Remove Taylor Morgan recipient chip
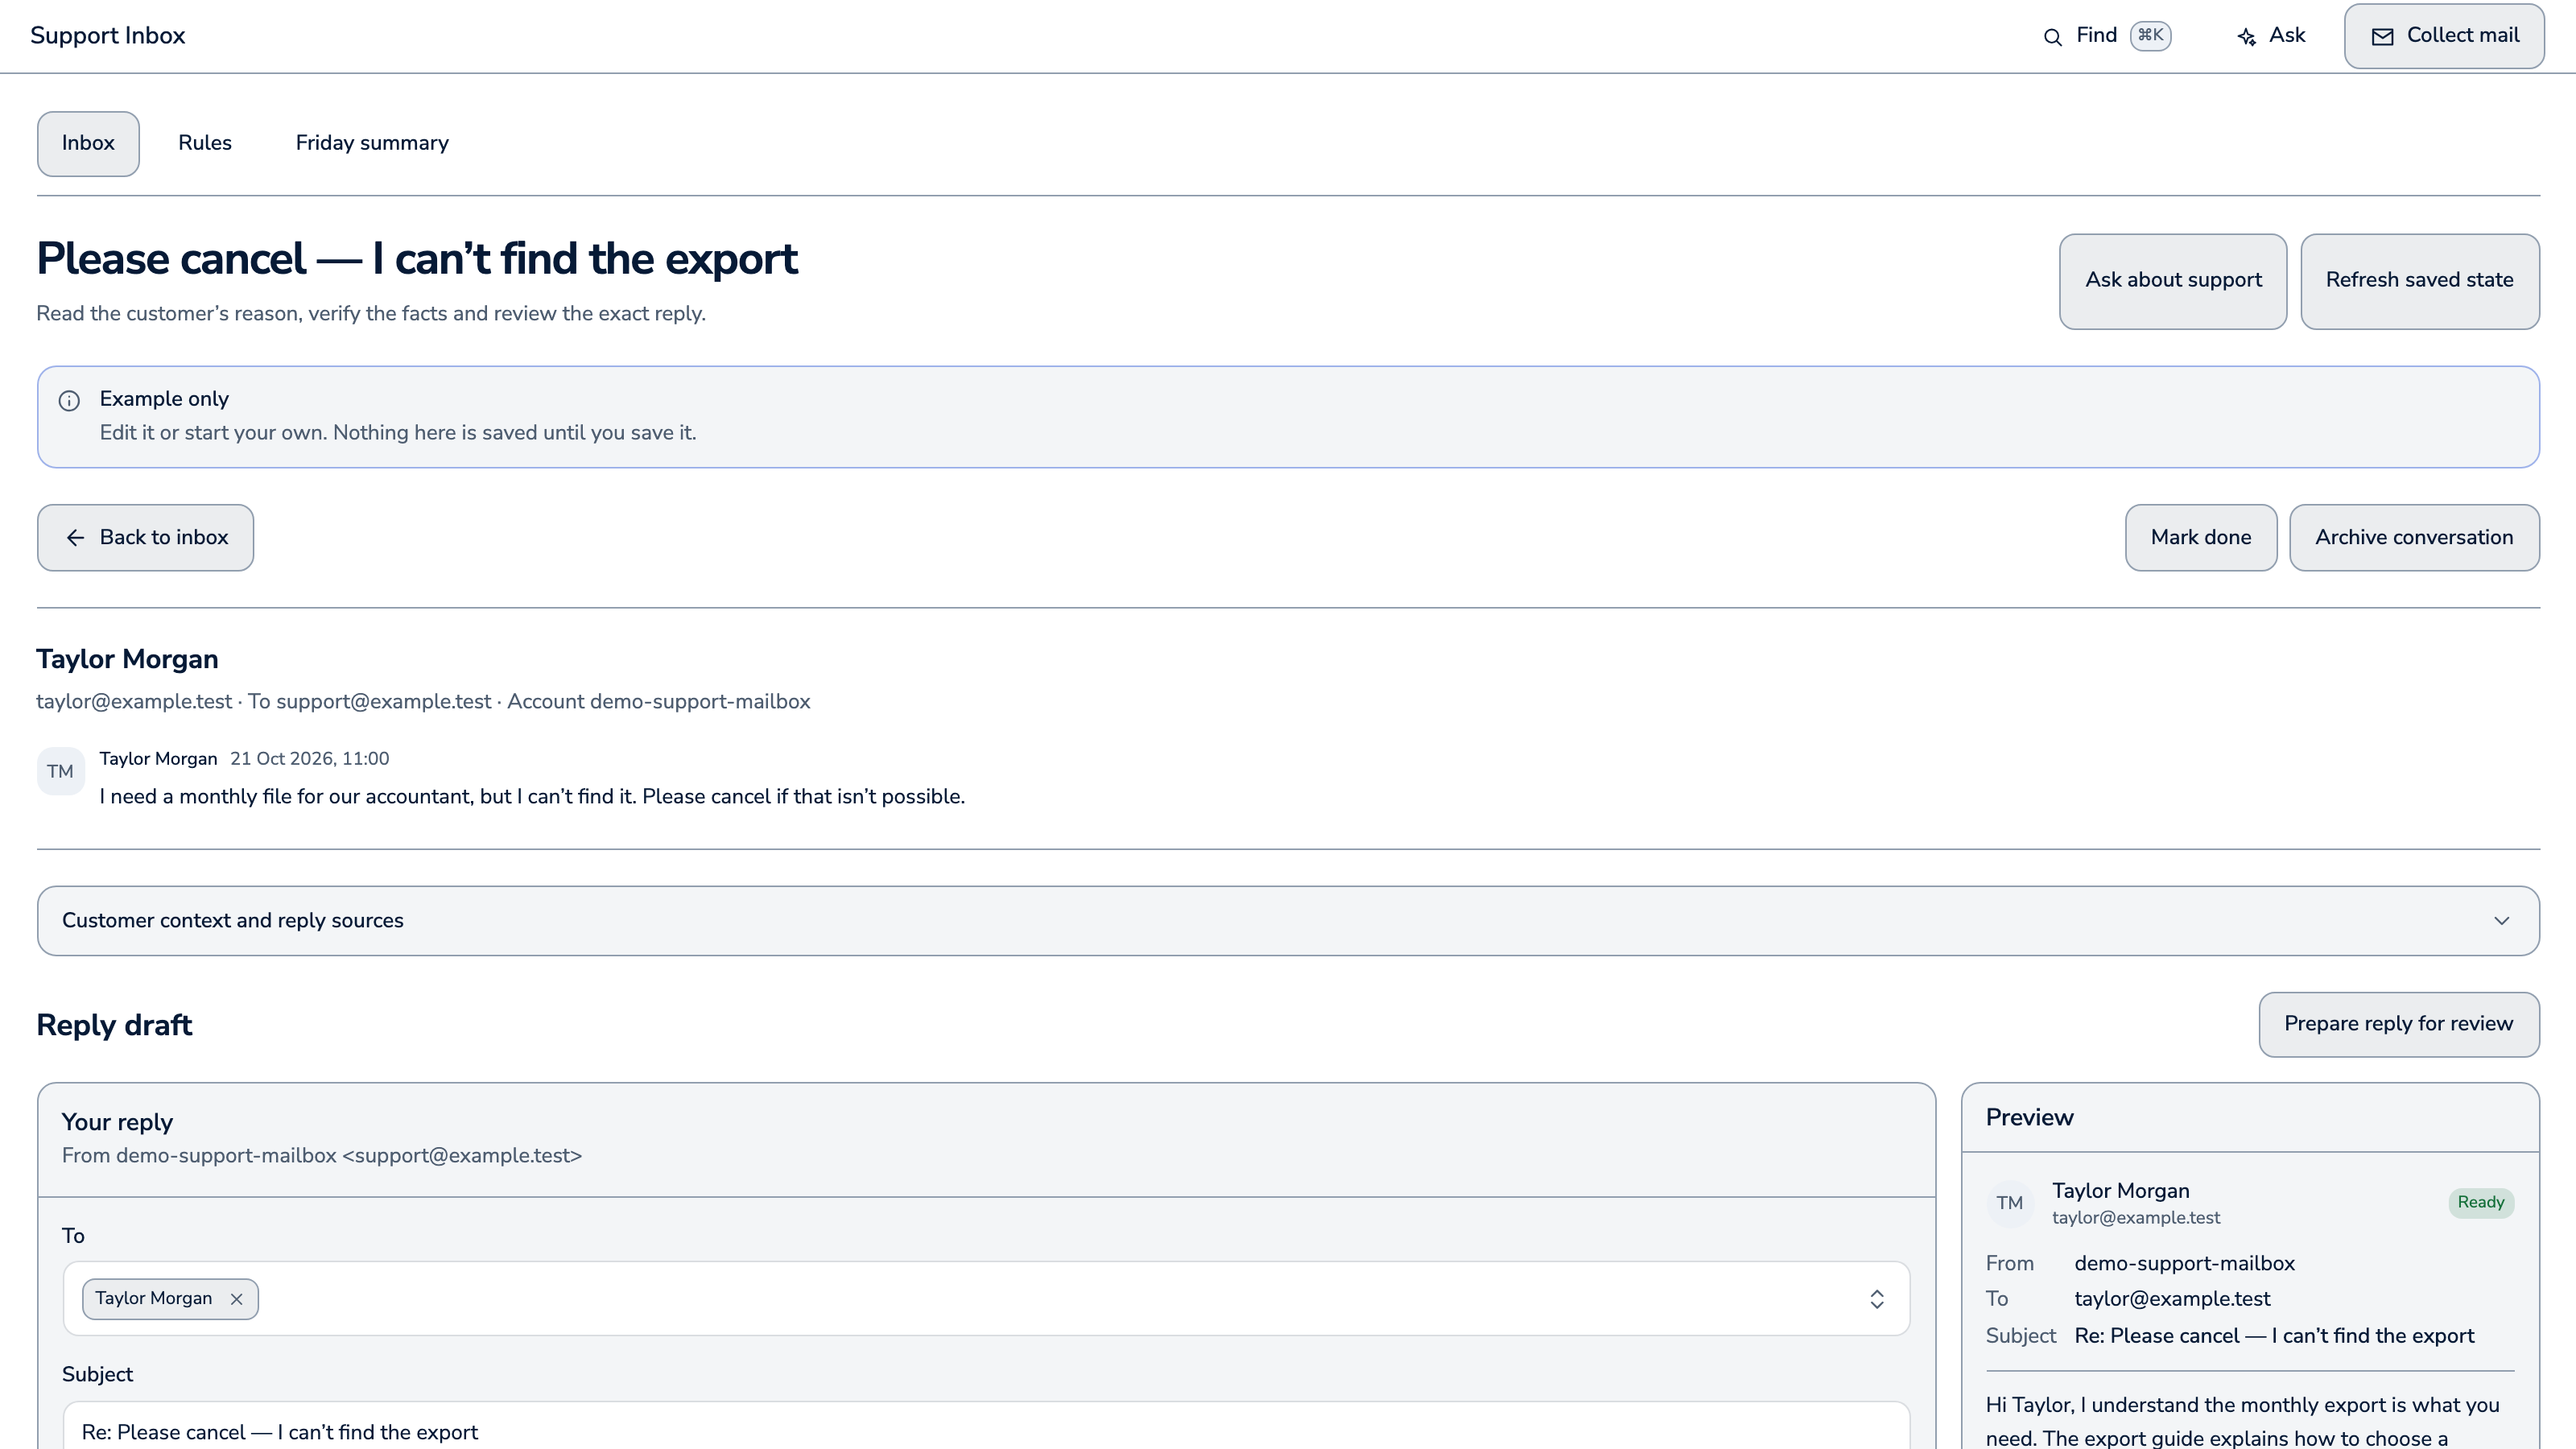Screen dimensions: 2576x1449 point(236,1299)
